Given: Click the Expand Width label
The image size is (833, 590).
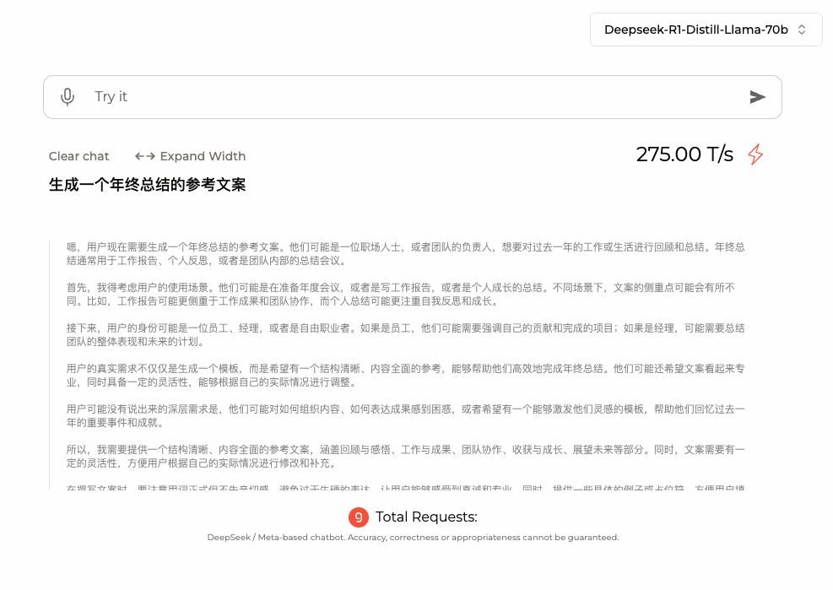Looking at the screenshot, I should coord(203,156).
